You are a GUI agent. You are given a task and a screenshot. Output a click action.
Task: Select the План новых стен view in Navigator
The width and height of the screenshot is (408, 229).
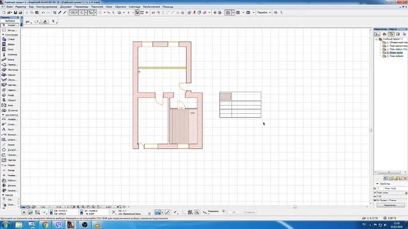tap(395, 49)
